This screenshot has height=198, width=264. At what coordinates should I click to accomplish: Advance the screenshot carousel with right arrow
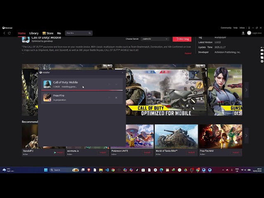click(x=246, y=90)
